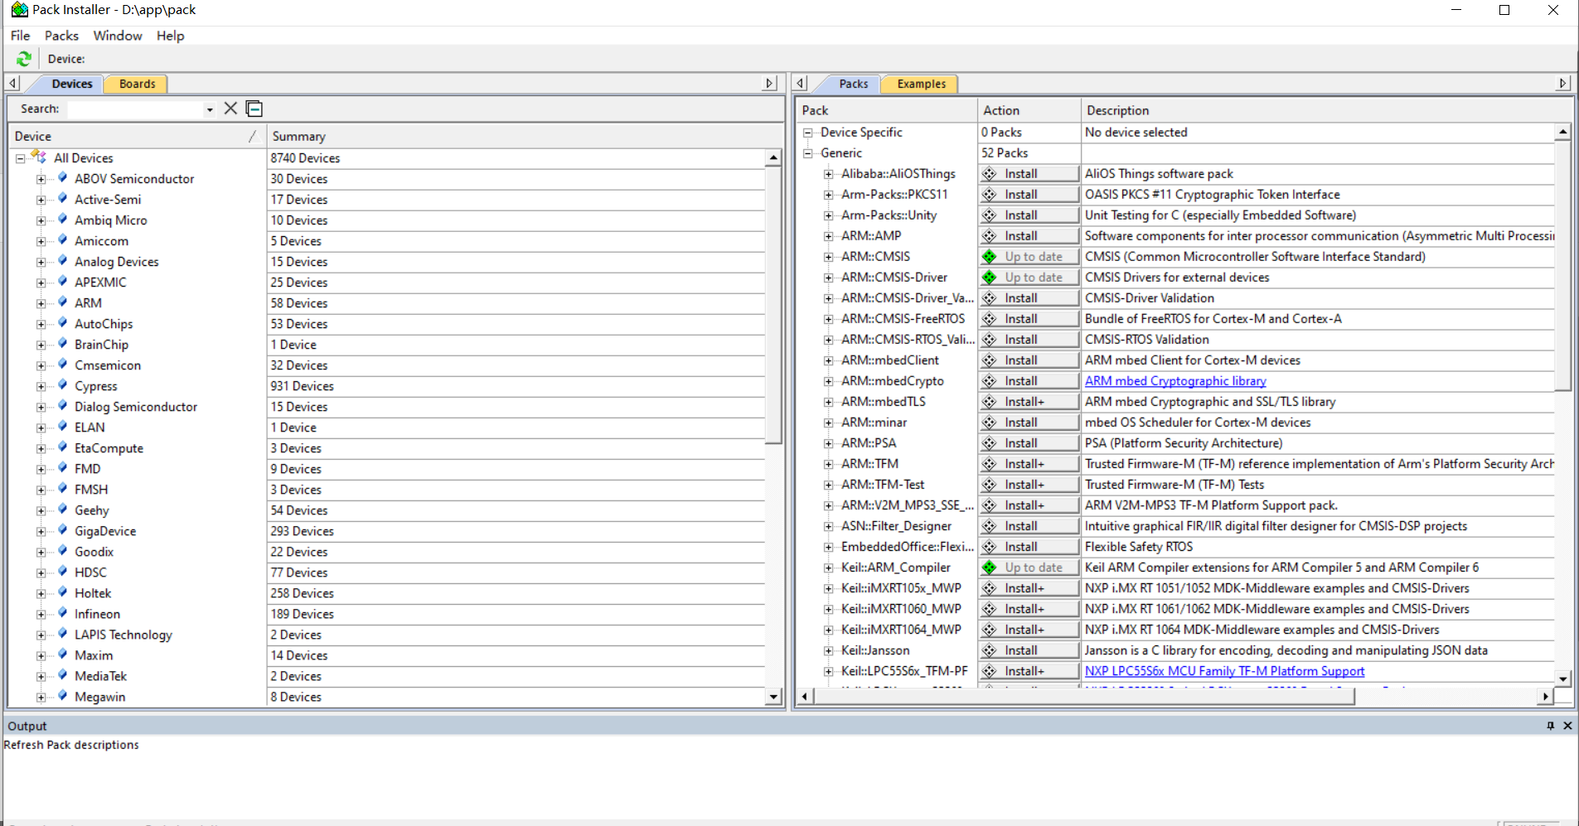Click the Cypress vendor icon
This screenshot has height=826, width=1579.
click(62, 385)
